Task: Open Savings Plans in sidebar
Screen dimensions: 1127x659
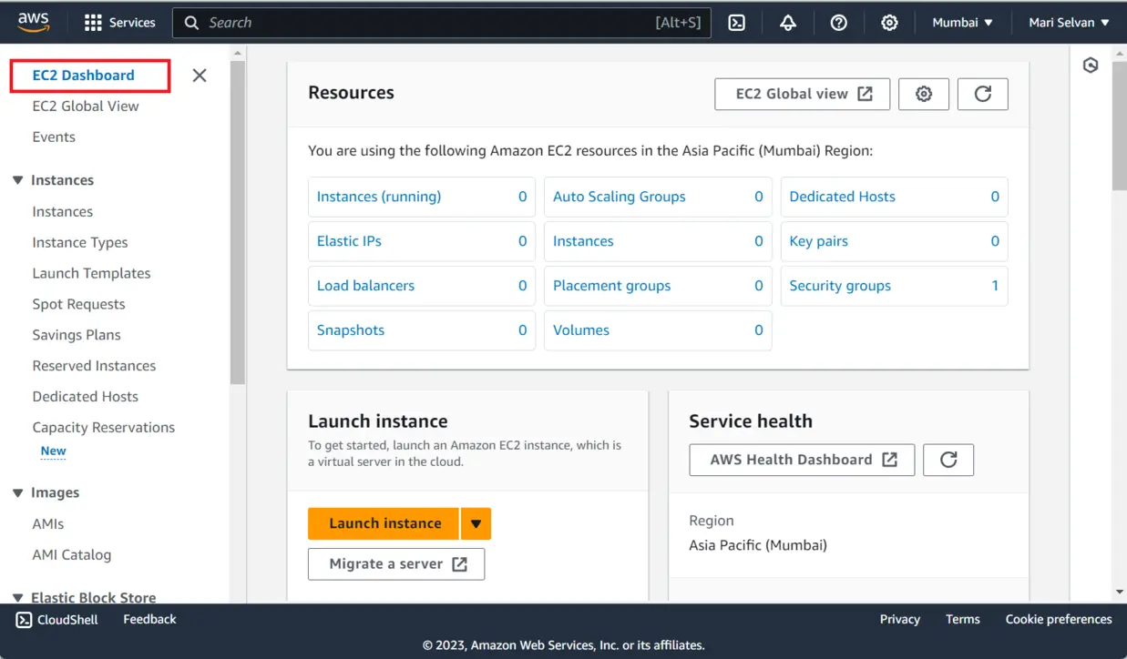Action: pos(77,336)
